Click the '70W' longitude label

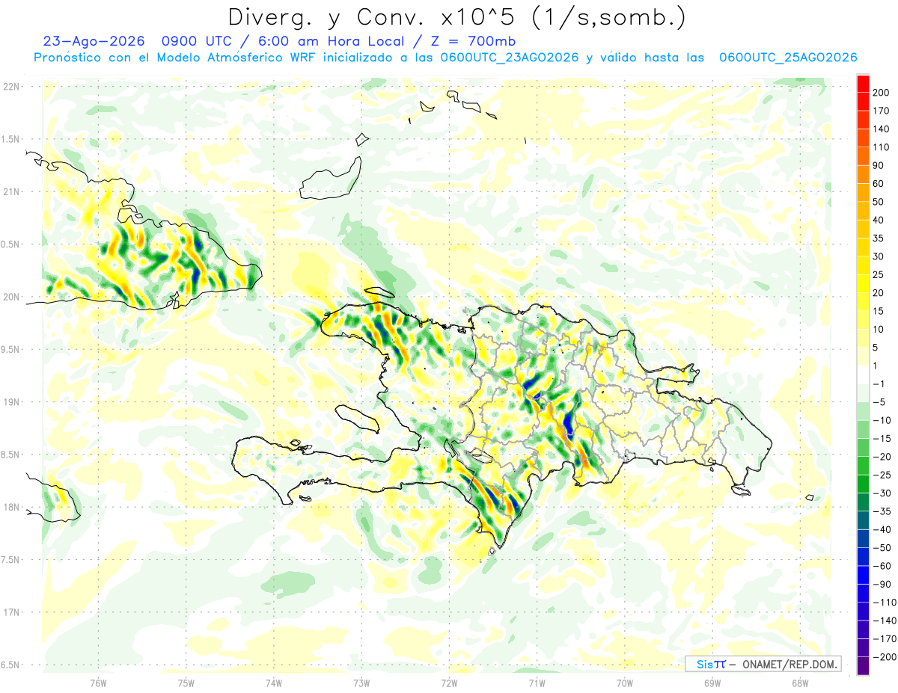[624, 683]
